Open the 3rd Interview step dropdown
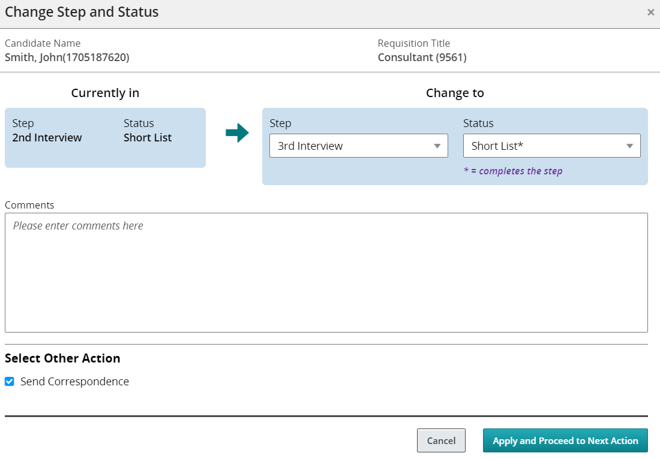The height and width of the screenshot is (459, 660). click(x=358, y=146)
